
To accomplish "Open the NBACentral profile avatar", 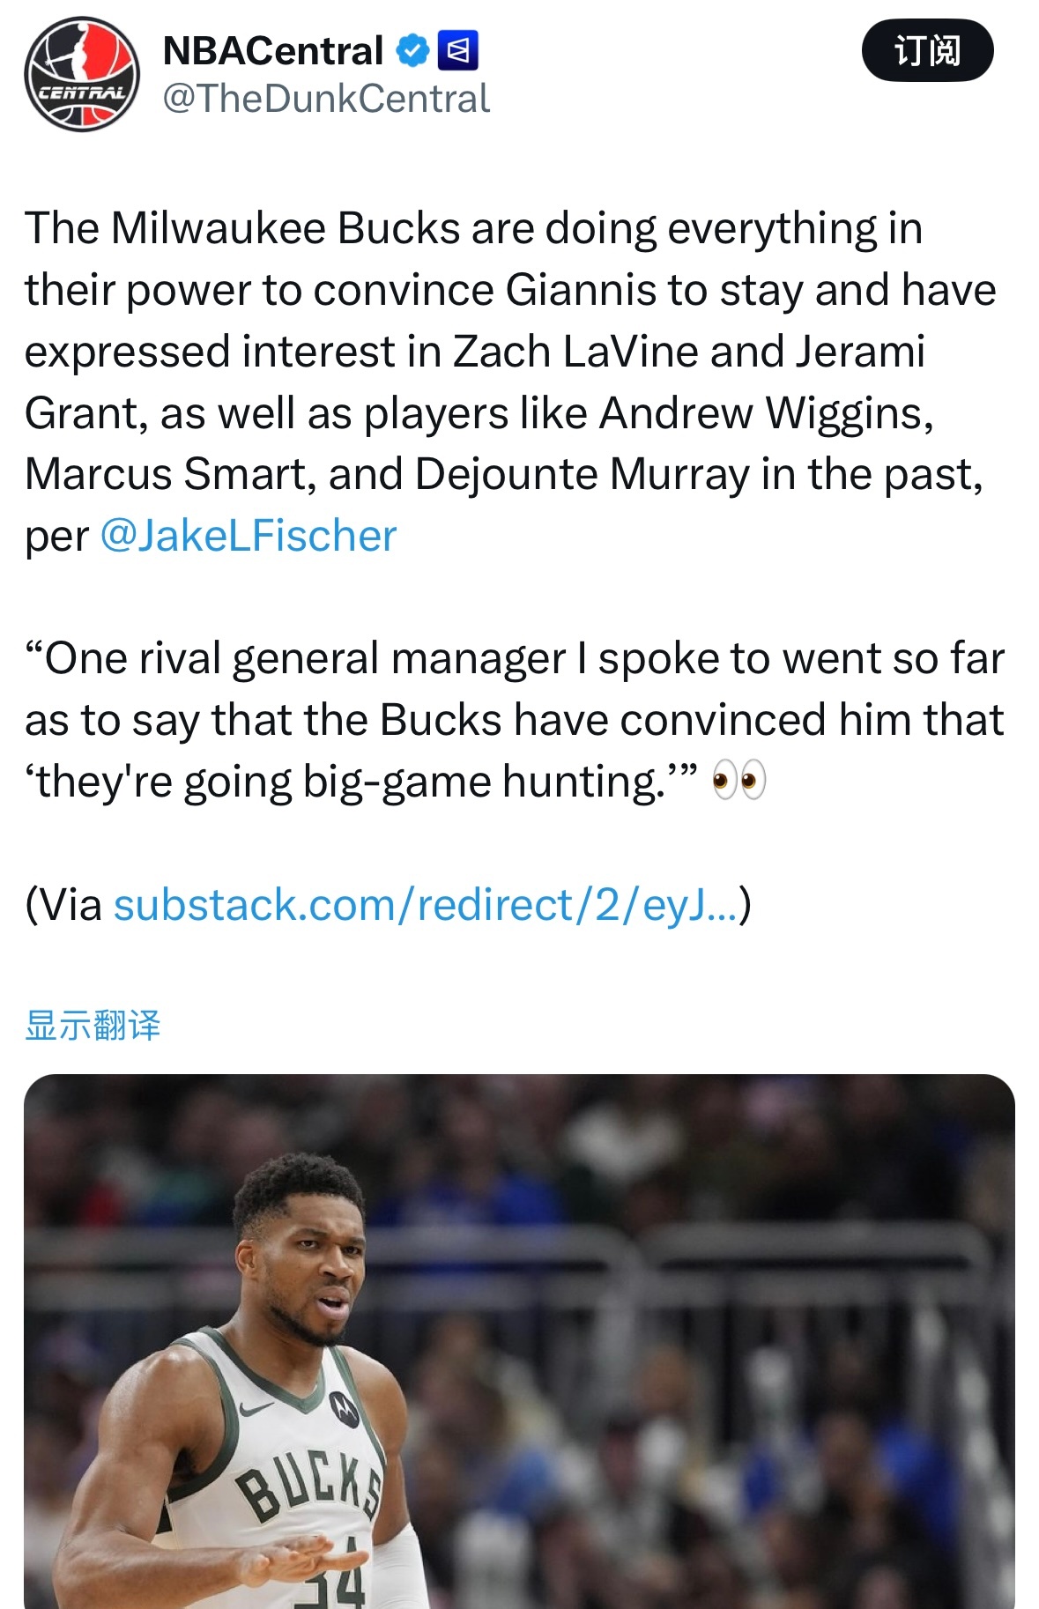I will click(81, 74).
